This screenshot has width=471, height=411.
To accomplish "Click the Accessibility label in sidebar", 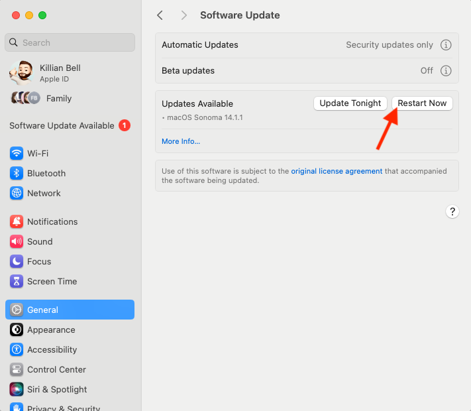I will click(x=52, y=349).
